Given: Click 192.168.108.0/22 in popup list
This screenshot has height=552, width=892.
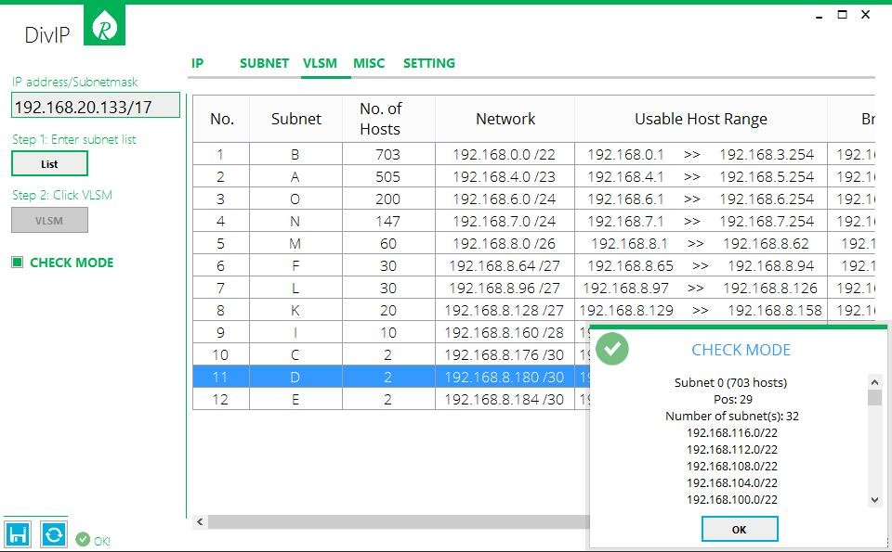Looking at the screenshot, I should pyautogui.click(x=731, y=466).
